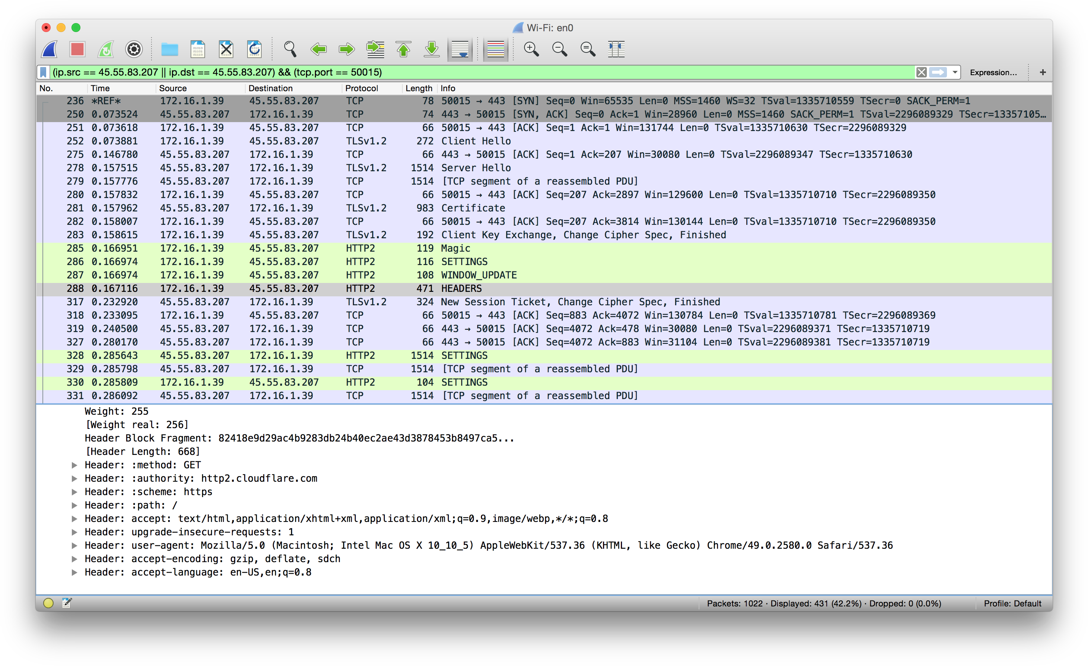Sort packets by Source column header
The height and width of the screenshot is (666, 1088).
click(x=173, y=88)
